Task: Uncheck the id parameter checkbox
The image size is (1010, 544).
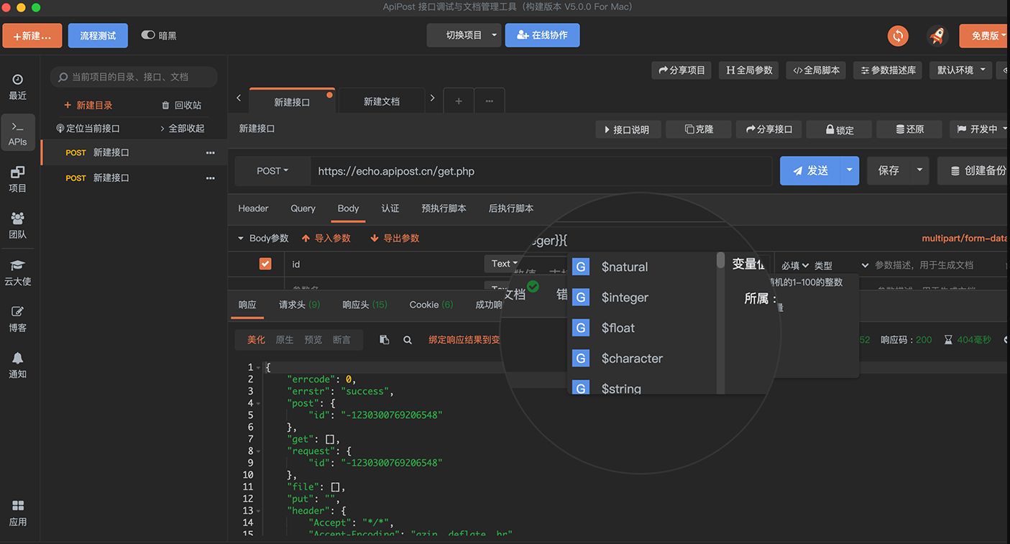Action: click(x=265, y=264)
